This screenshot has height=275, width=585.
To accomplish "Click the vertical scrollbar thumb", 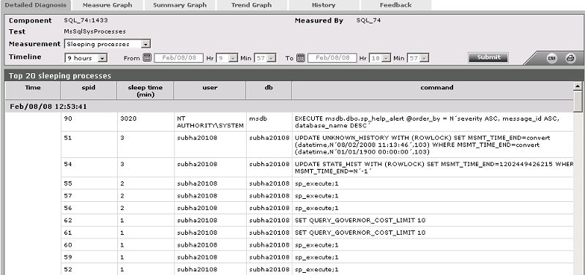I will click(578, 102).
